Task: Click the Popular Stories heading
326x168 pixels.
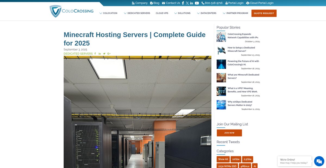Action: (228, 27)
